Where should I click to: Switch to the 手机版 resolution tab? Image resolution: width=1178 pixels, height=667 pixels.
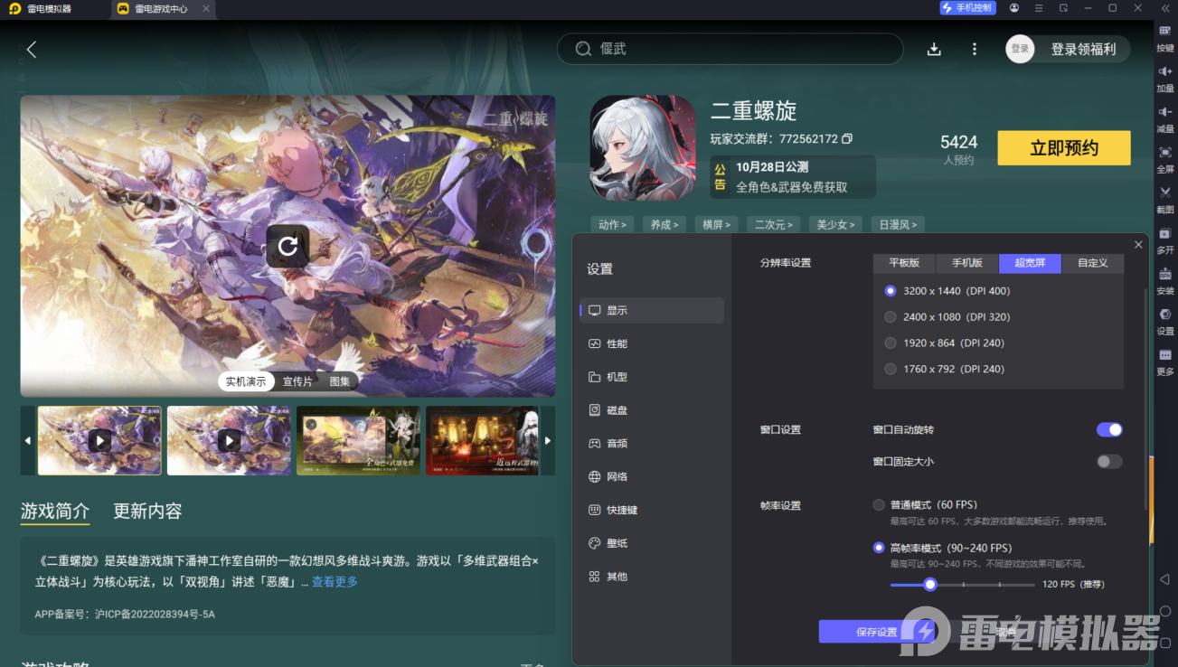[966, 262]
